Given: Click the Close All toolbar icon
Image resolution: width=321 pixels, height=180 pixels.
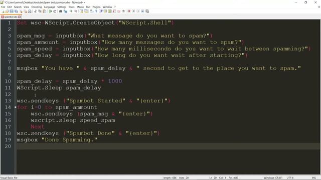Looking at the screenshot, I should pos(25,11).
